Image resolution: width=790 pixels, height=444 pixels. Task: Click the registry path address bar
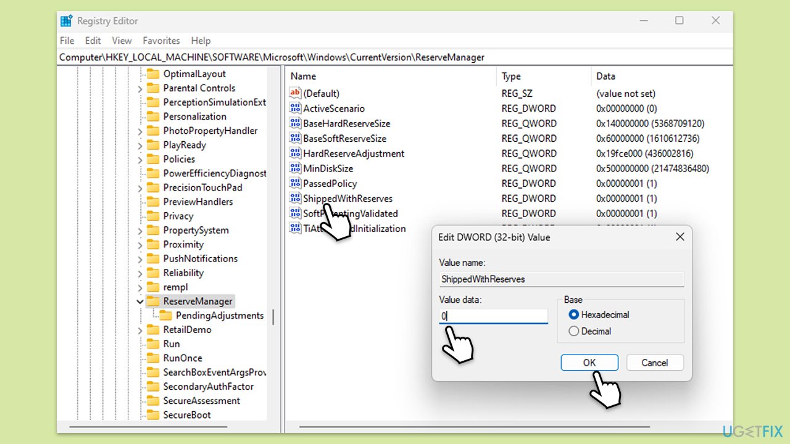click(395, 57)
